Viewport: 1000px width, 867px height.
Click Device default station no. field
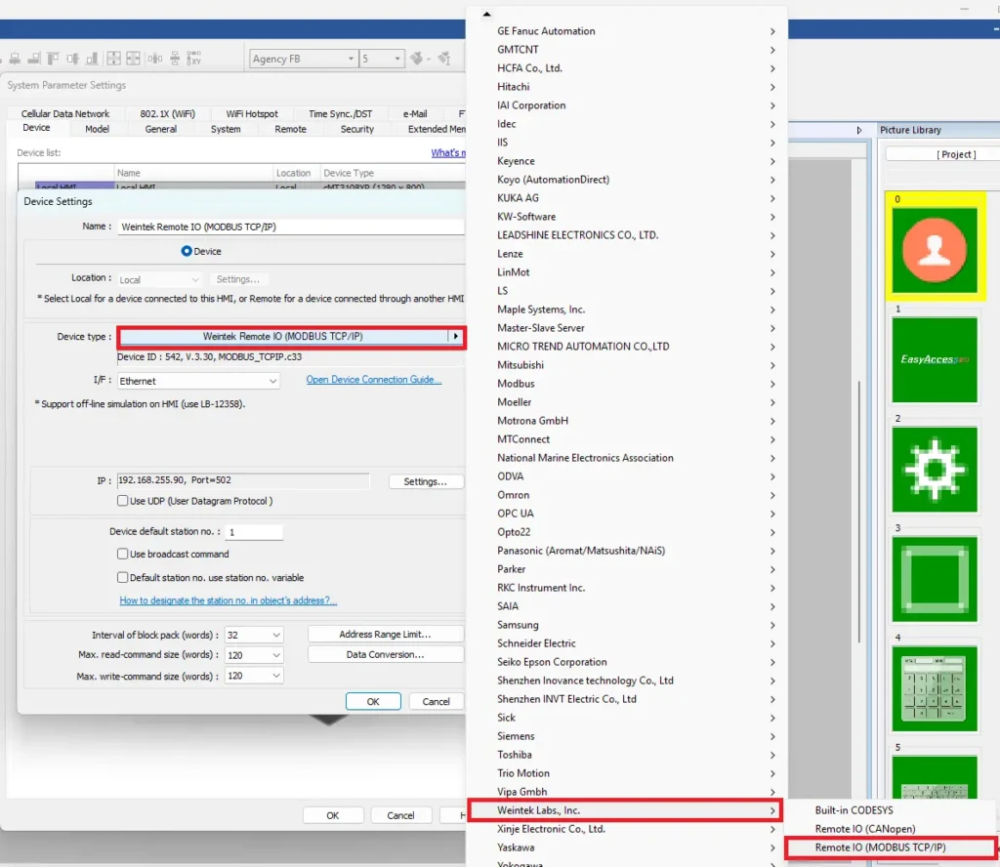(254, 532)
